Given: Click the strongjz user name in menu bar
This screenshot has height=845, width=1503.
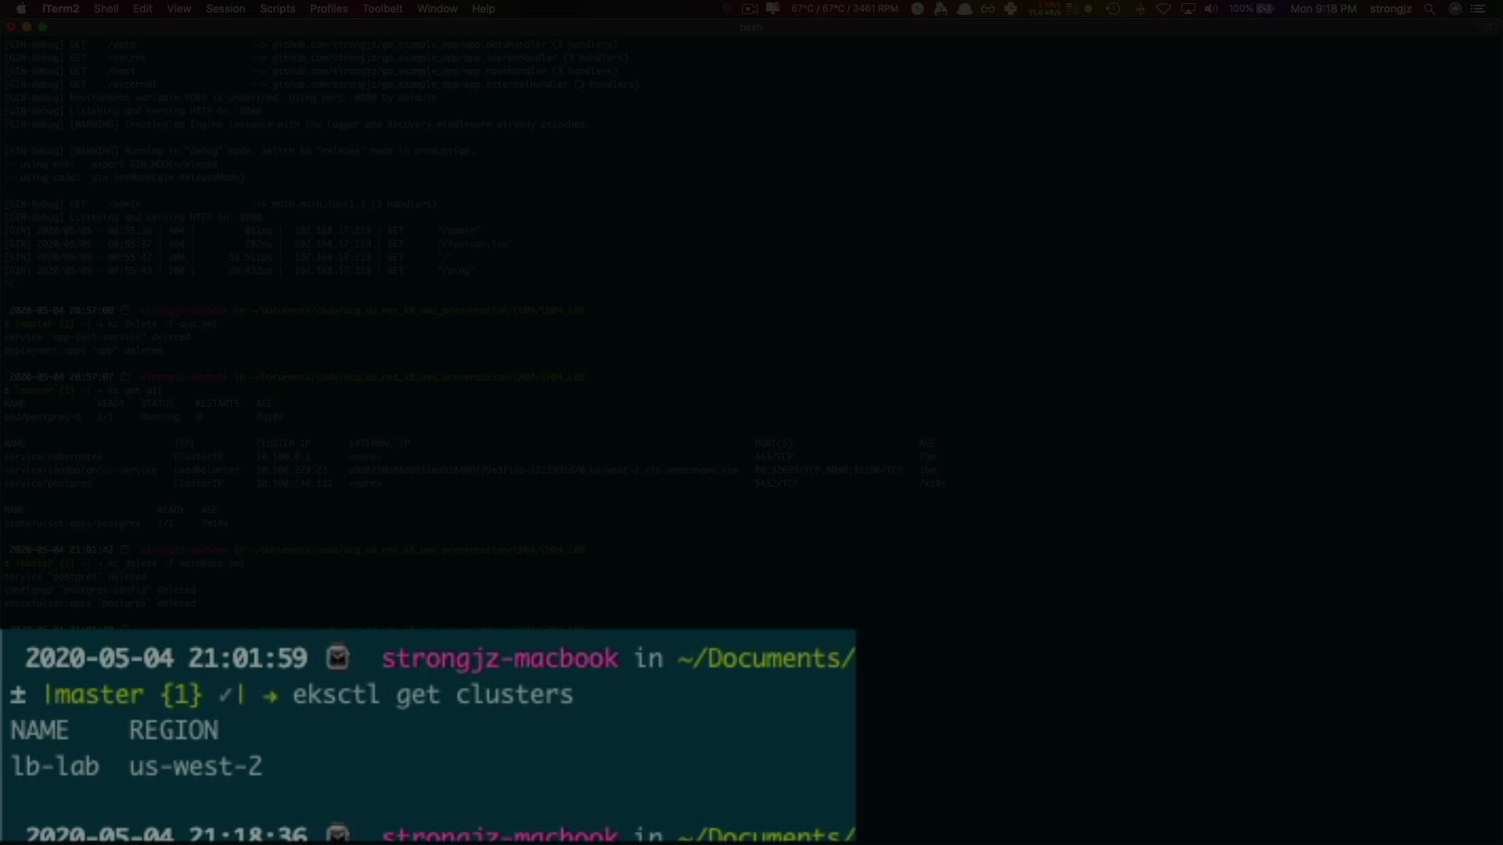Looking at the screenshot, I should point(1390,9).
